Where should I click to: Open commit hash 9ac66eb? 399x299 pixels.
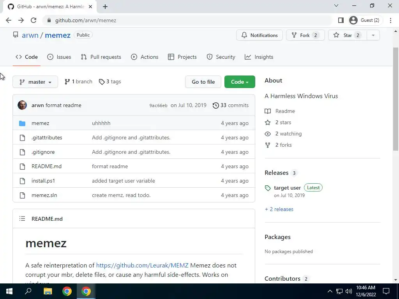[158, 106]
